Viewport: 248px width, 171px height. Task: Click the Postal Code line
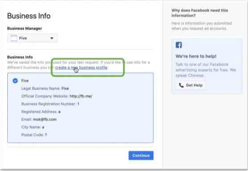click(34, 135)
